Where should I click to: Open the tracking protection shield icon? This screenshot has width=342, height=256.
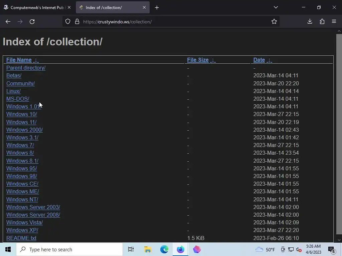click(x=68, y=22)
